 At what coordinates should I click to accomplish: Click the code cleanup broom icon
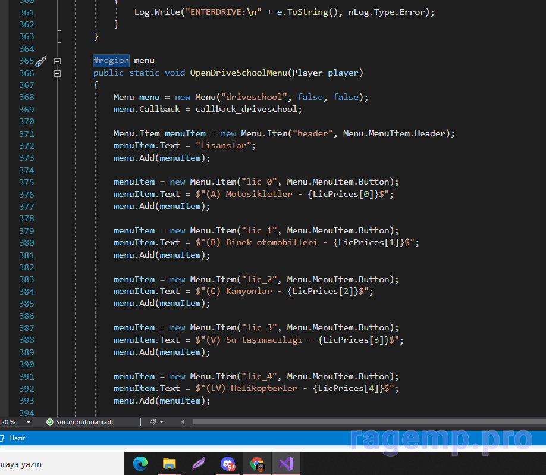click(153, 422)
